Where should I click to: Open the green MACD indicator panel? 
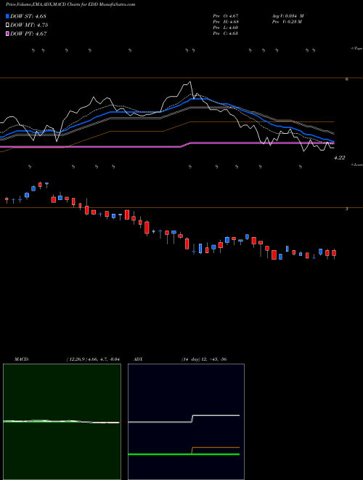62,422
